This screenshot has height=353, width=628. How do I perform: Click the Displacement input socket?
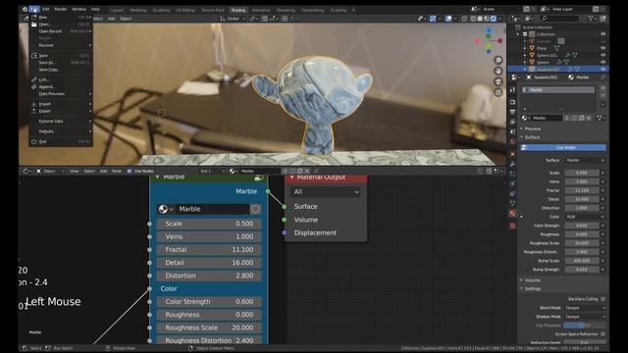(285, 232)
